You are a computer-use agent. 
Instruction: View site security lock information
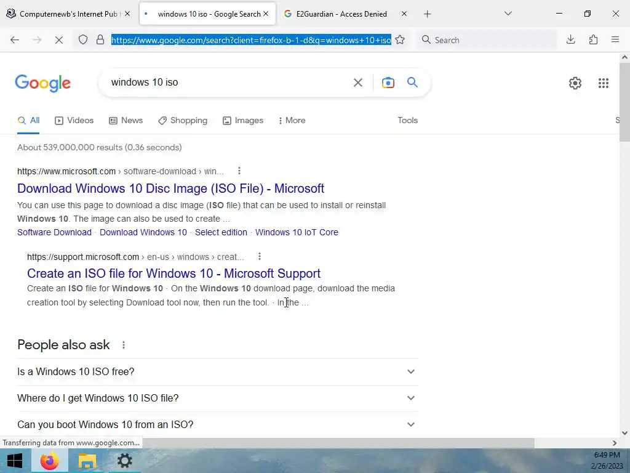pyautogui.click(x=100, y=40)
